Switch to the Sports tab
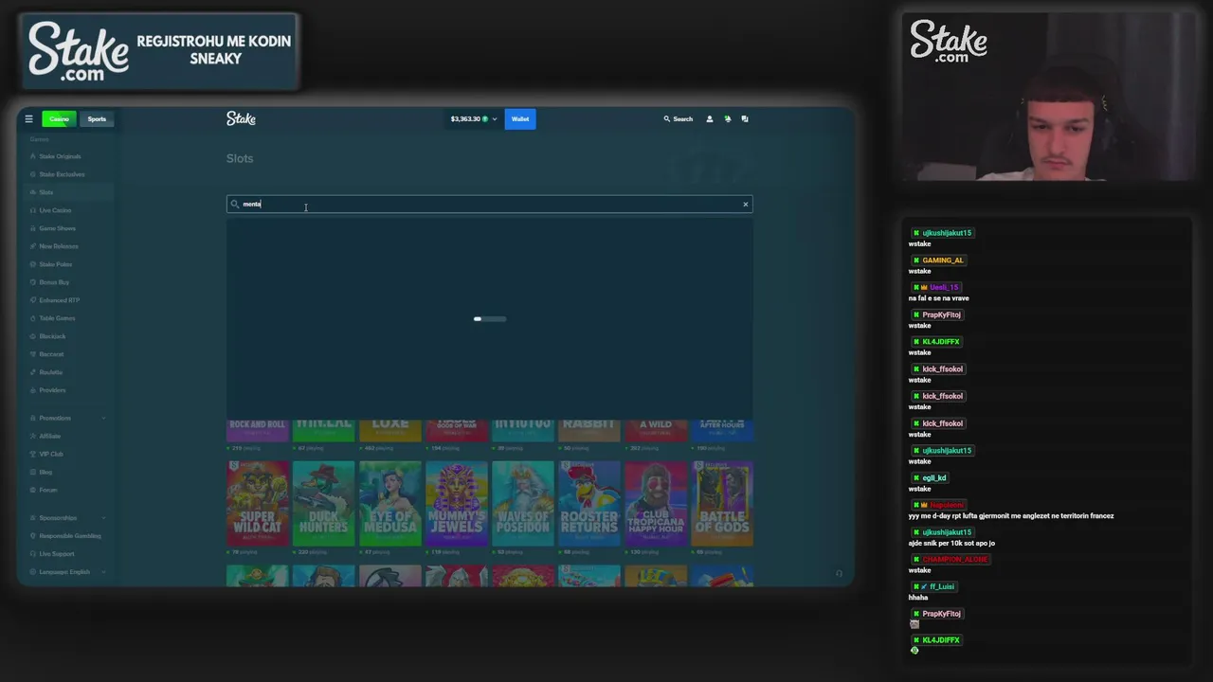 click(97, 119)
